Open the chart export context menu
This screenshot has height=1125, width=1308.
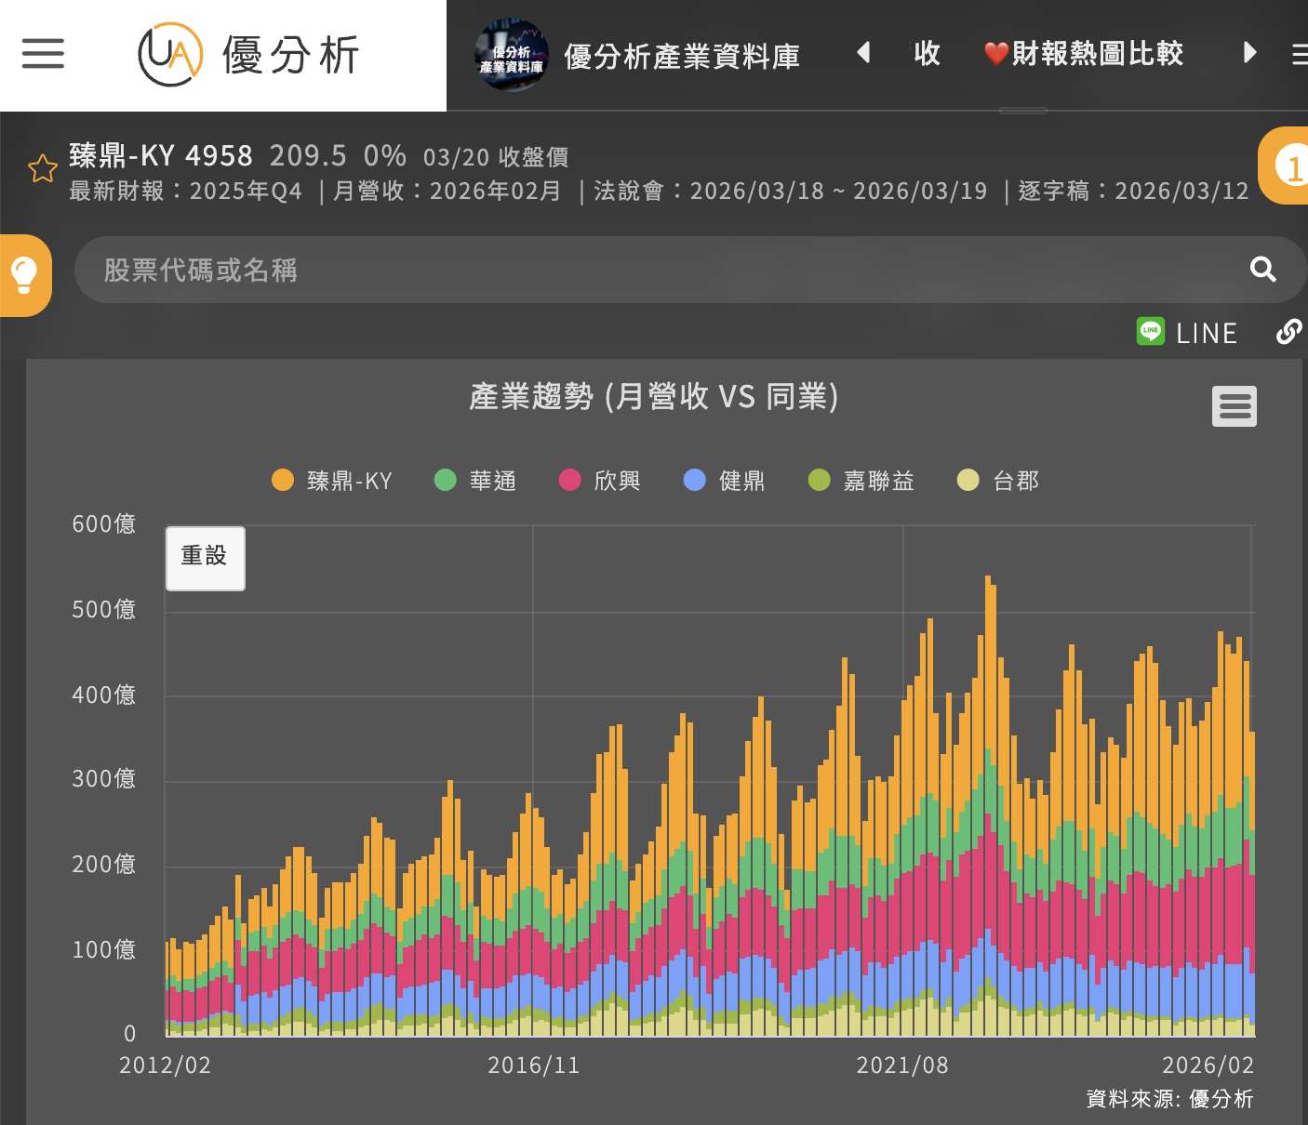[x=1234, y=406]
